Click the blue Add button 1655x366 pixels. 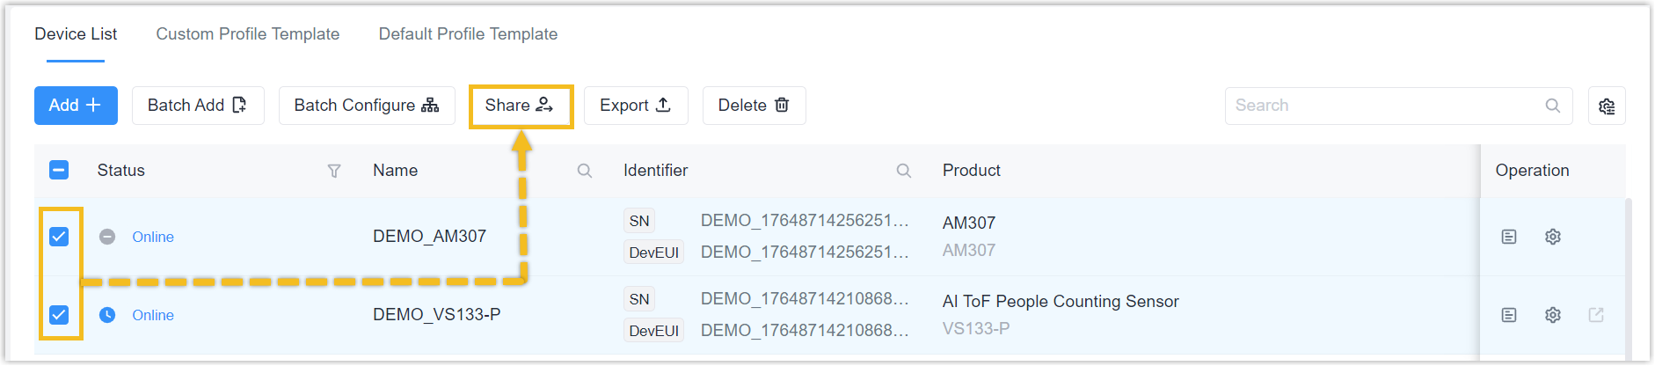[x=76, y=106]
